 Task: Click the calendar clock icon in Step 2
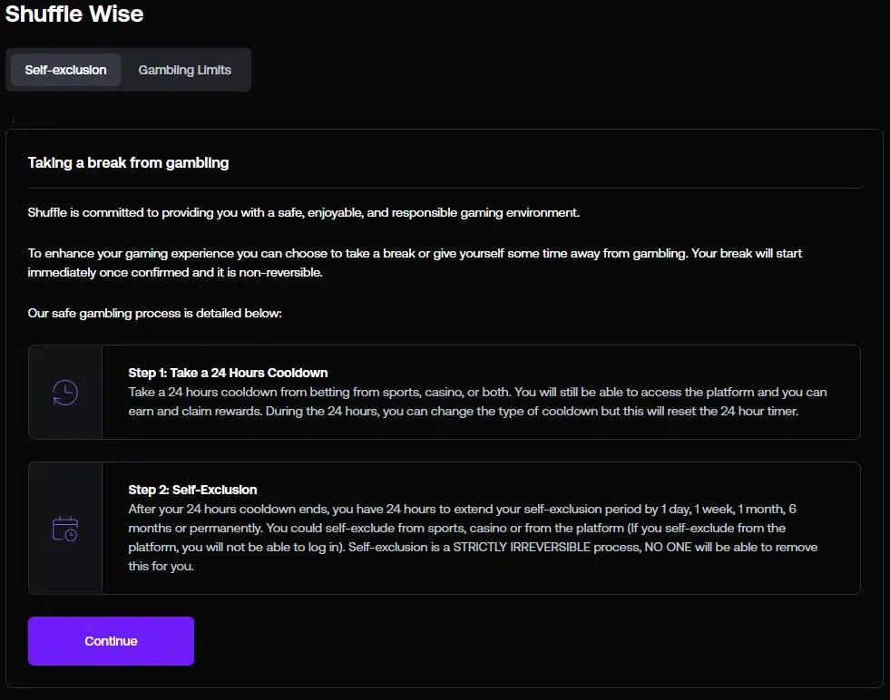[x=65, y=528]
